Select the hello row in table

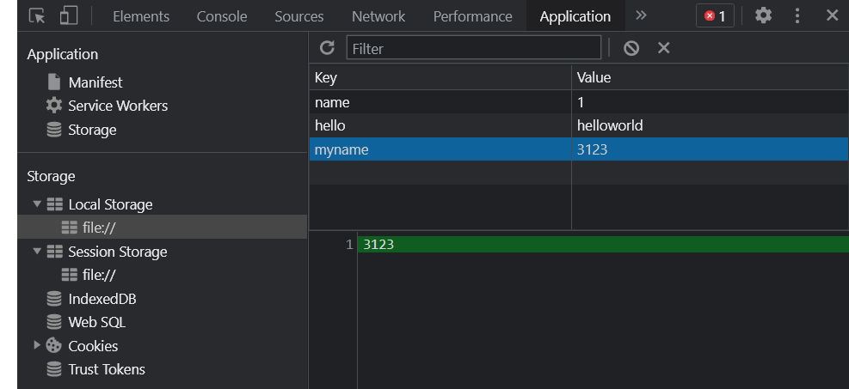click(578, 125)
